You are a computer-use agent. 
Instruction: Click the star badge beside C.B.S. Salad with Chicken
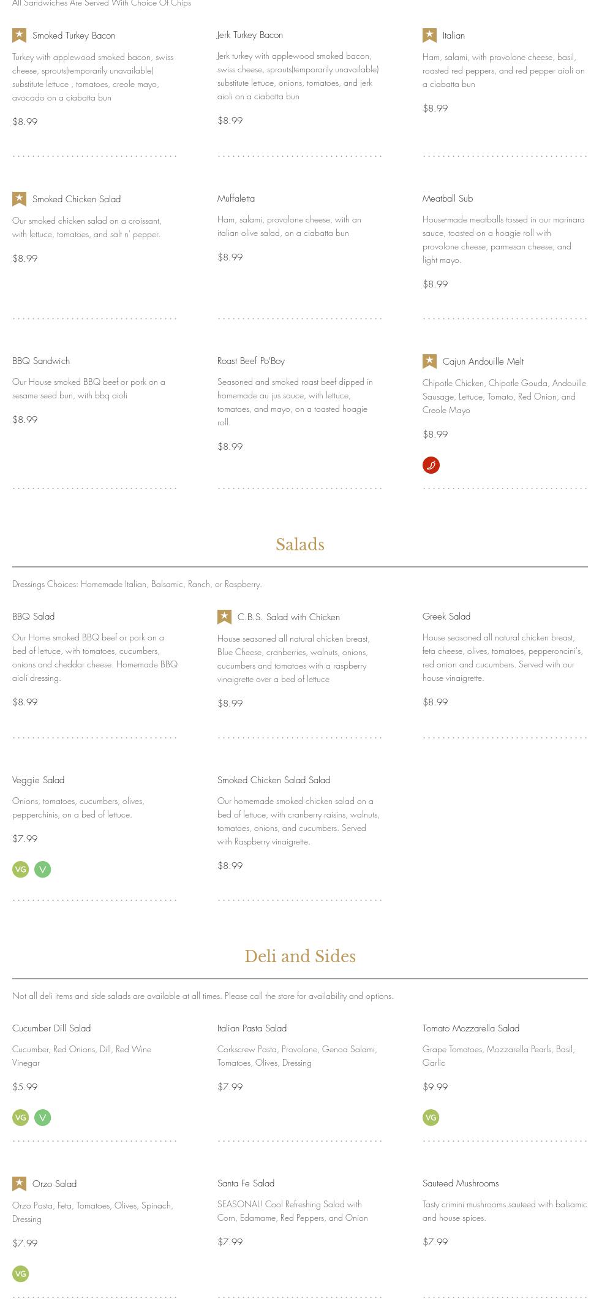coord(224,617)
